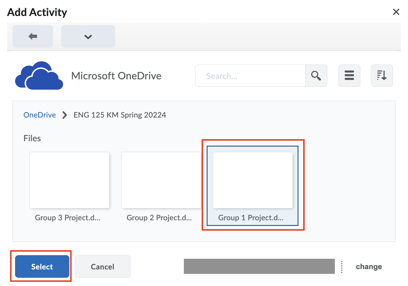Click the breadcrumb chevron after OneDrive
The image size is (408, 286).
point(64,115)
